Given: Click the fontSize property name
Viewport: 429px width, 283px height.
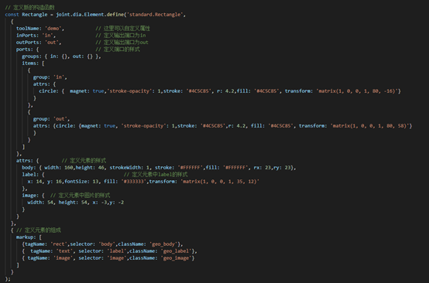Looking at the screenshot, I should (76, 182).
